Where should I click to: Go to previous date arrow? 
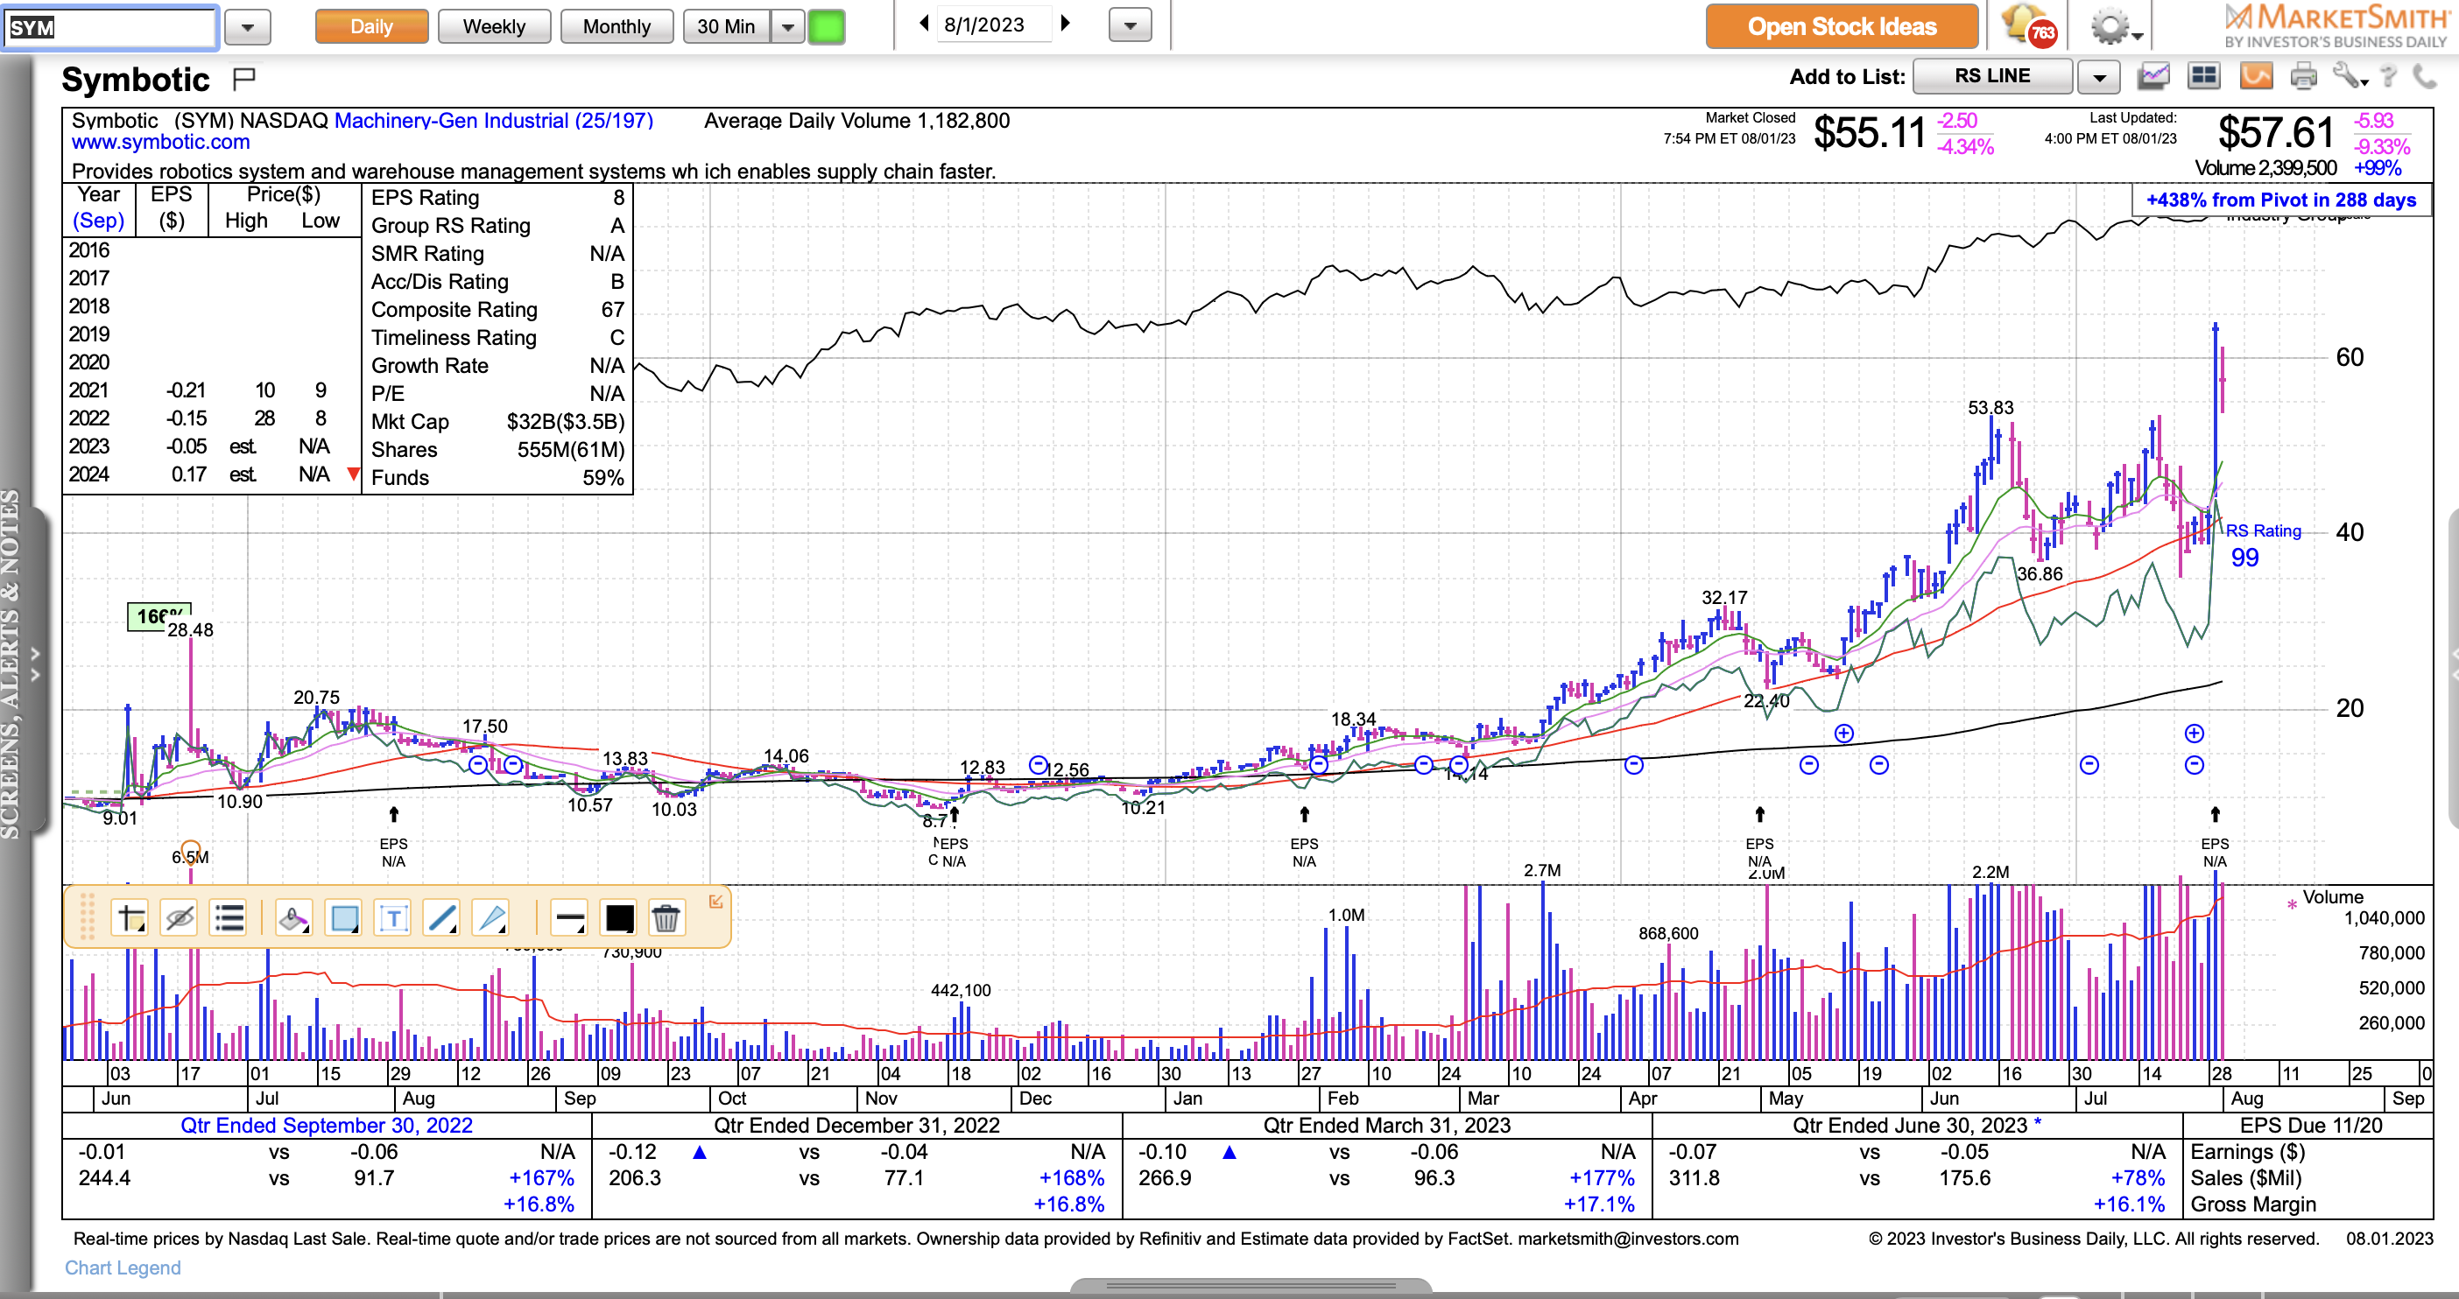point(923,24)
